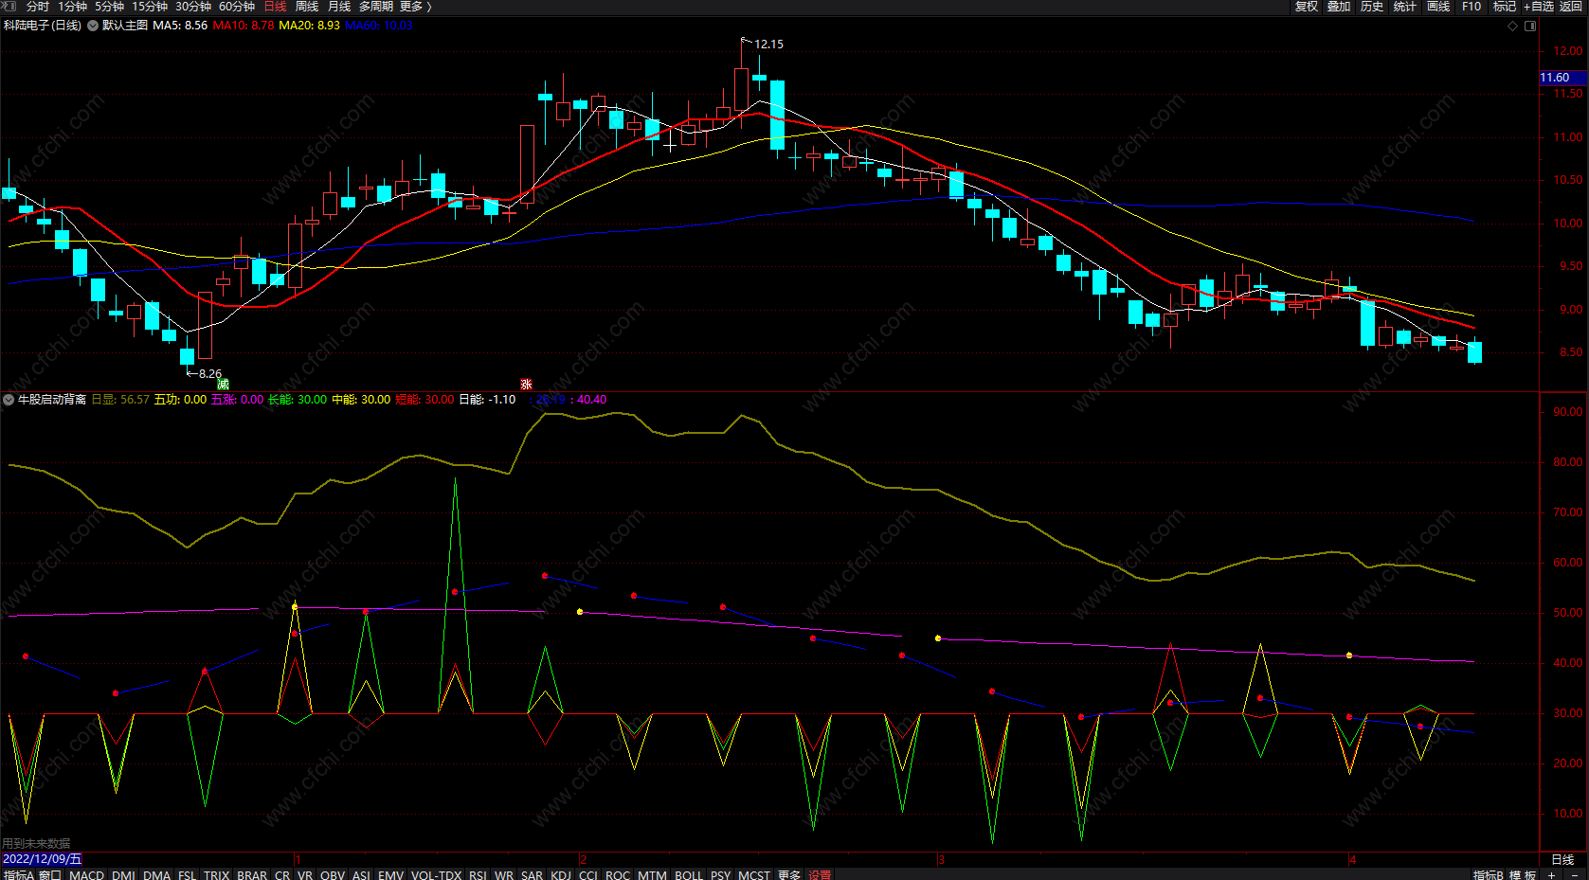Click the diamond marker icon above the chart
The height and width of the screenshot is (880, 1589).
click(x=1512, y=26)
